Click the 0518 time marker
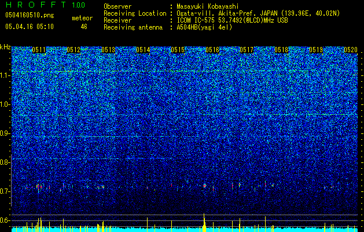This screenshot has width=364, height=232. click(x=281, y=50)
